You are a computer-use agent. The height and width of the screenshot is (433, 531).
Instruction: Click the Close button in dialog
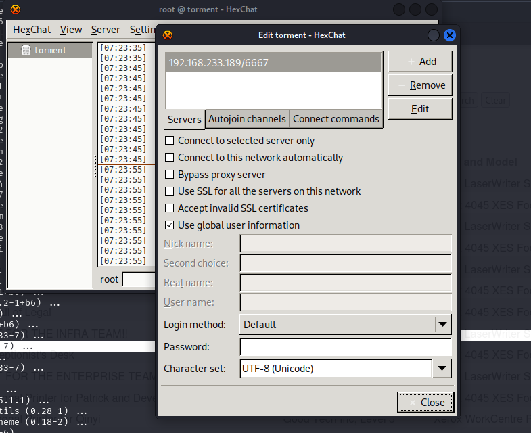click(425, 403)
